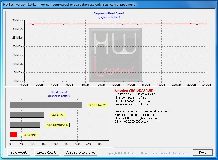Open Compare Another Drive
This screenshot has width=218, height=160.
pyautogui.click(x=81, y=153)
